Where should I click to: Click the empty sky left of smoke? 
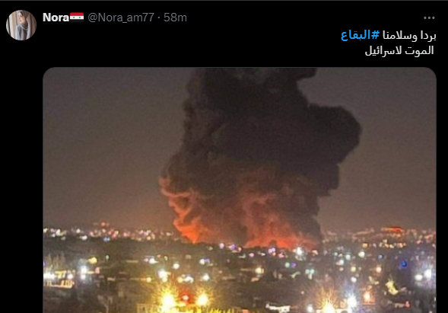pos(109,143)
